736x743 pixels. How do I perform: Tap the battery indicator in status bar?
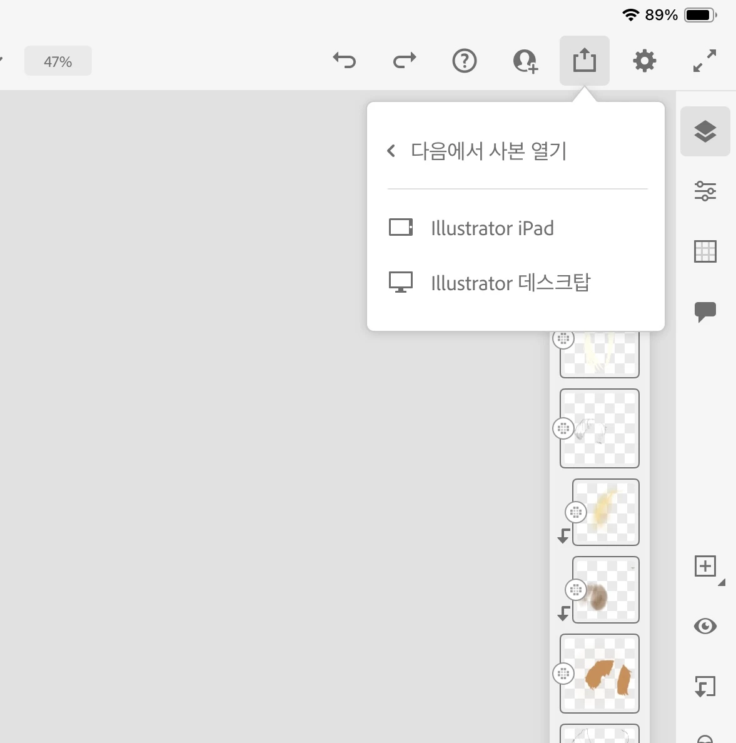point(701,15)
